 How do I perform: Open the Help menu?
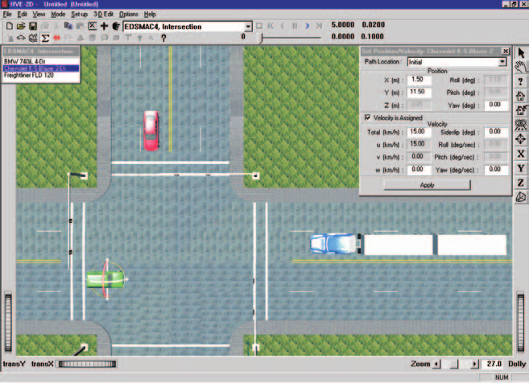click(150, 14)
